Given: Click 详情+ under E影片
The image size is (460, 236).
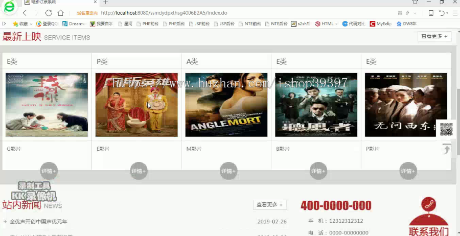Looking at the screenshot, I should pos(139,171).
